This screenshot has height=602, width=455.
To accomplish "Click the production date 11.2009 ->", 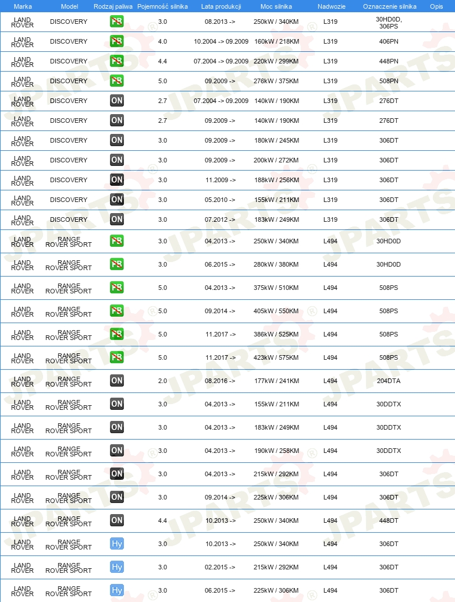I will [221, 180].
